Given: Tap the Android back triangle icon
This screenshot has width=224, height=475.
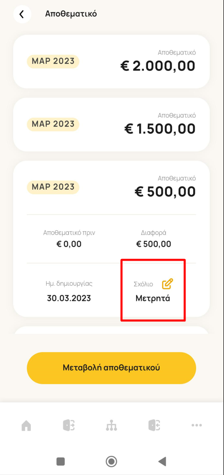Looking at the screenshot, I should (162, 461).
